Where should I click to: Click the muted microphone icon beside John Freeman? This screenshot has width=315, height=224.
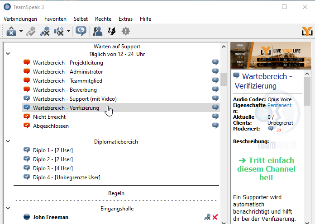click(207, 217)
